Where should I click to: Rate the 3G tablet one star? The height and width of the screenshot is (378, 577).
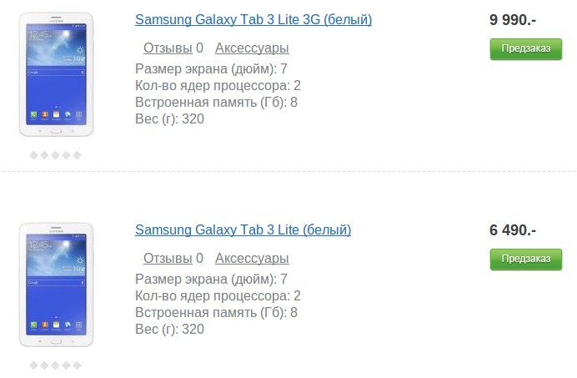34,155
